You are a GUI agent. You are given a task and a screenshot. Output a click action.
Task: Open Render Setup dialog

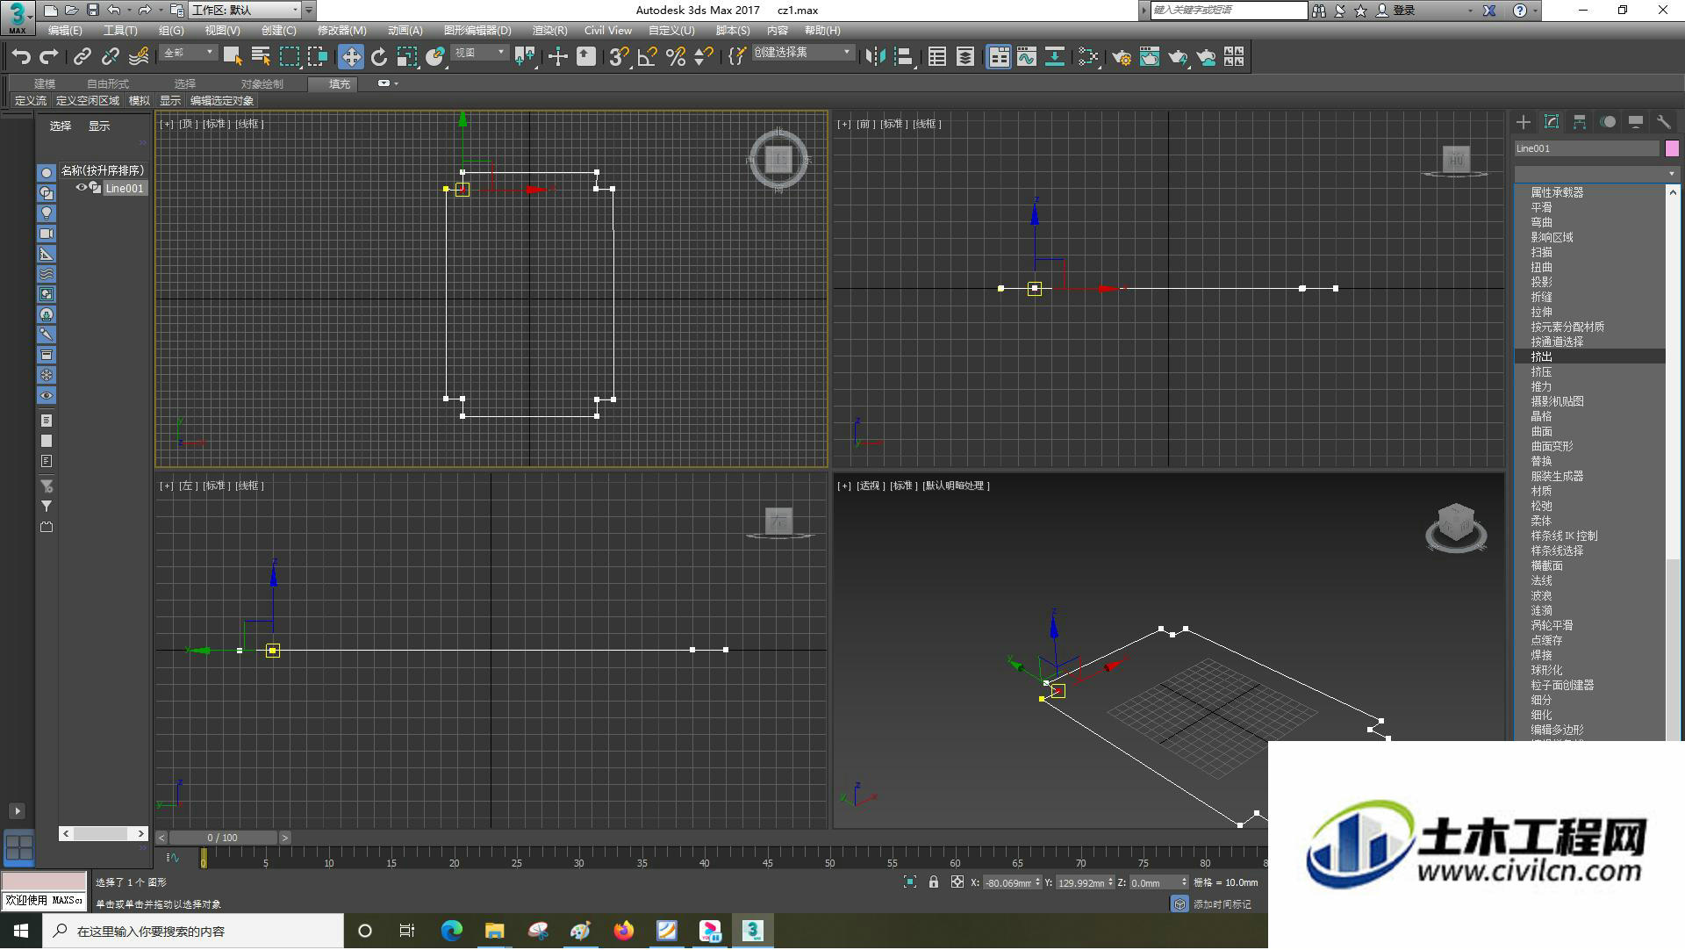[1122, 57]
